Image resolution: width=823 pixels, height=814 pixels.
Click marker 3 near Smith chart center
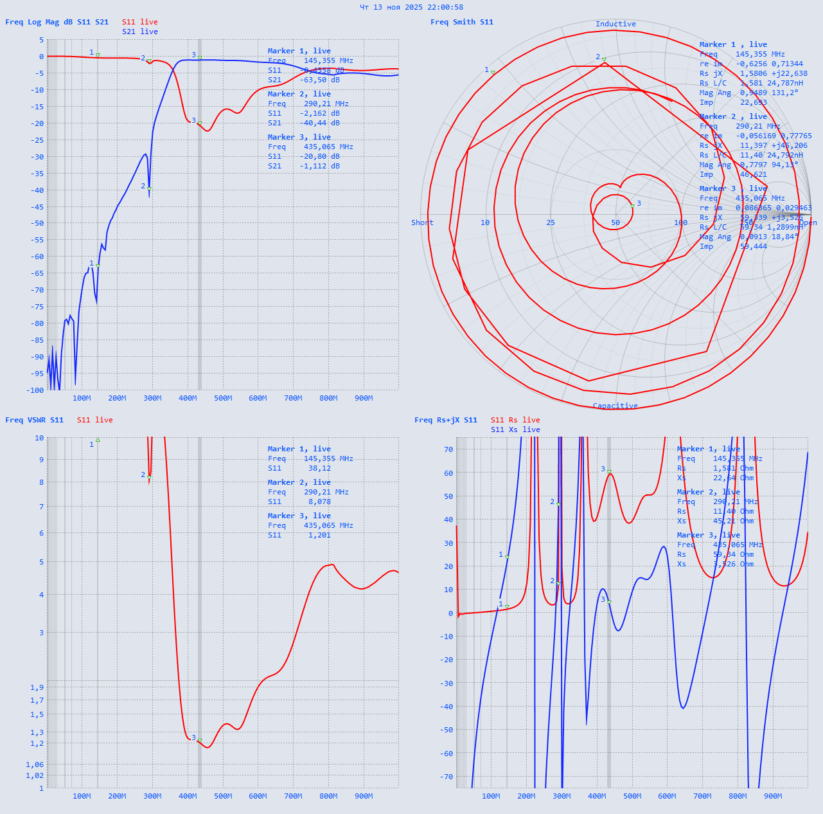pyautogui.click(x=632, y=206)
